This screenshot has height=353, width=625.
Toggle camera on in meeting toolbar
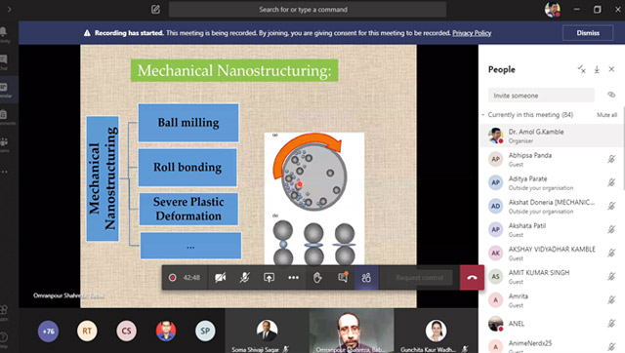[220, 277]
